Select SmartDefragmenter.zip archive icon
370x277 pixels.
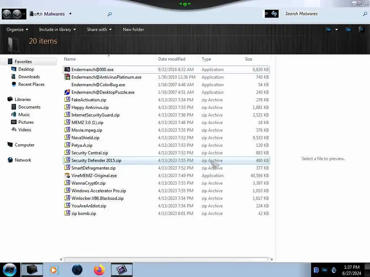(x=67, y=168)
